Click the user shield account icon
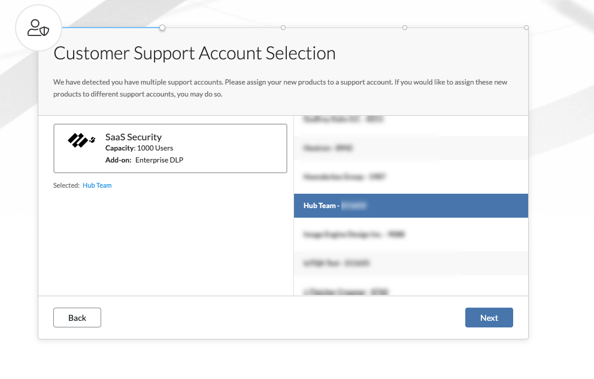 (x=39, y=28)
